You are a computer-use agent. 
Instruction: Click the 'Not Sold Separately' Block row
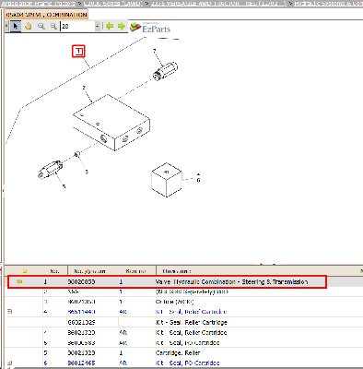[x=193, y=292]
